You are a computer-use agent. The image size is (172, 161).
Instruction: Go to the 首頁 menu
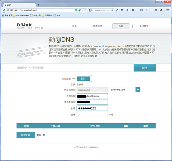pos(74,26)
